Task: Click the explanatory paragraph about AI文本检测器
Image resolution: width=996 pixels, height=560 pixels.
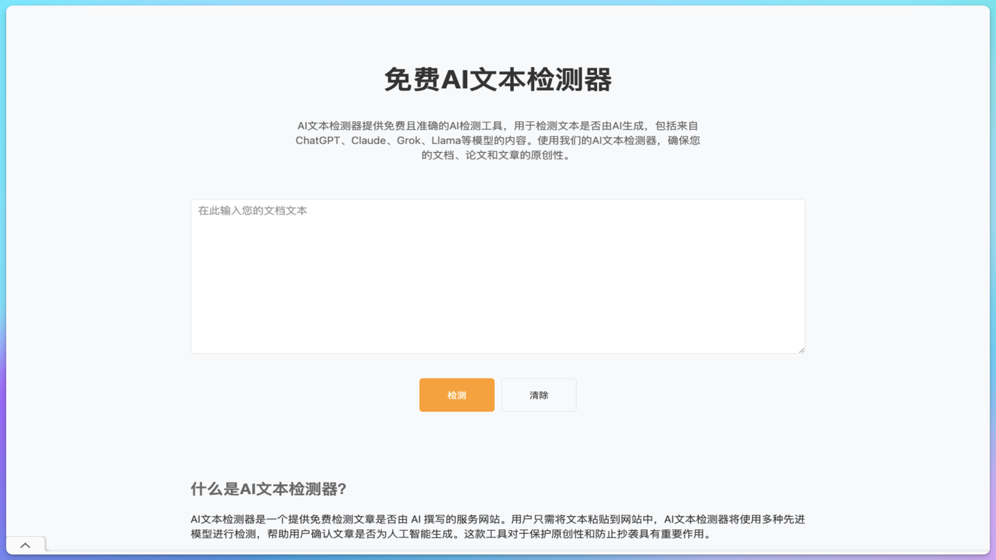Action: click(497, 528)
